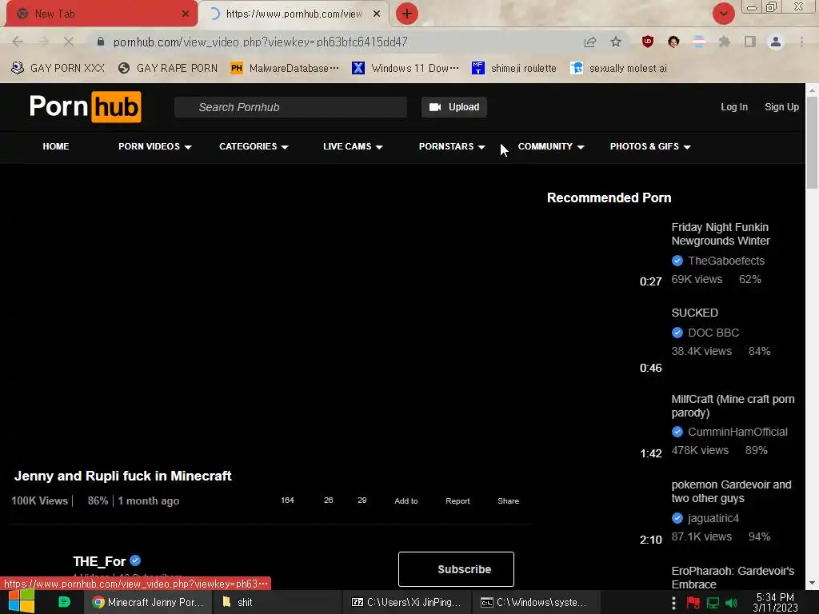Open the Chrome three-dot menu

(x=801, y=42)
